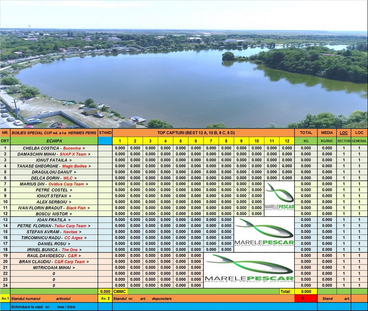Select team row 'CHELBA COSTICA - Bucovina'
Screen dimensions: 368x311
(x=54, y=148)
